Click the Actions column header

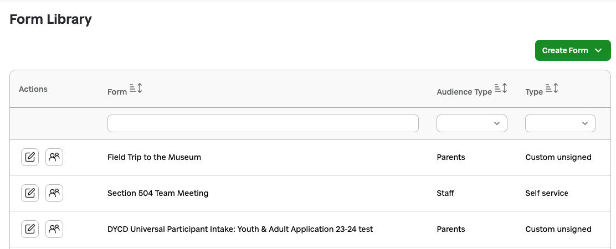(33, 89)
